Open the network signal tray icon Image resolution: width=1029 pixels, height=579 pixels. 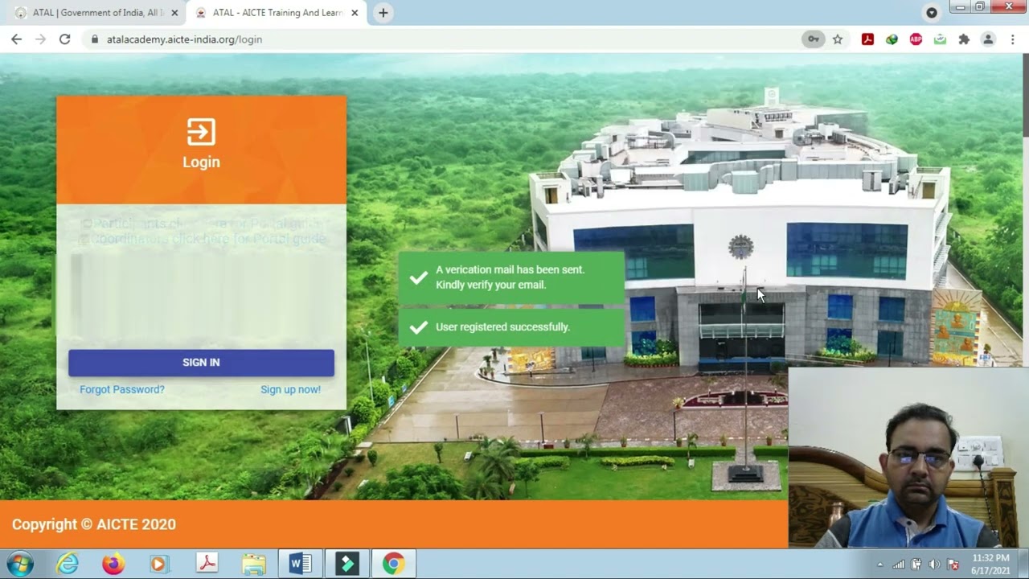click(899, 565)
